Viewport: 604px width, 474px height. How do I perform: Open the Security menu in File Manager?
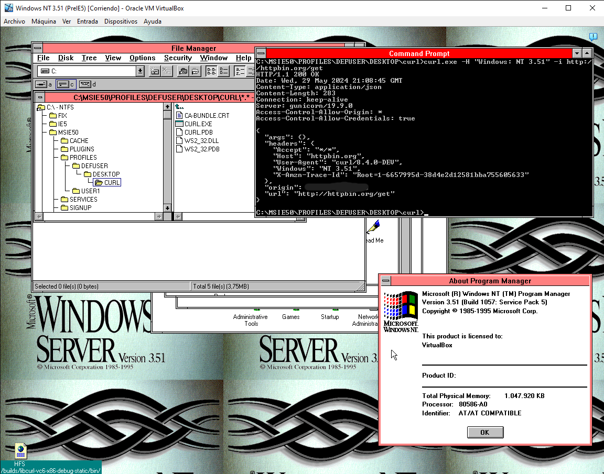(x=178, y=58)
